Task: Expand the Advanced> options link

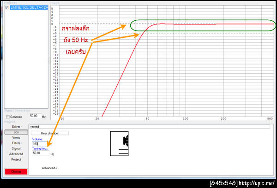Action: [x=49, y=168]
